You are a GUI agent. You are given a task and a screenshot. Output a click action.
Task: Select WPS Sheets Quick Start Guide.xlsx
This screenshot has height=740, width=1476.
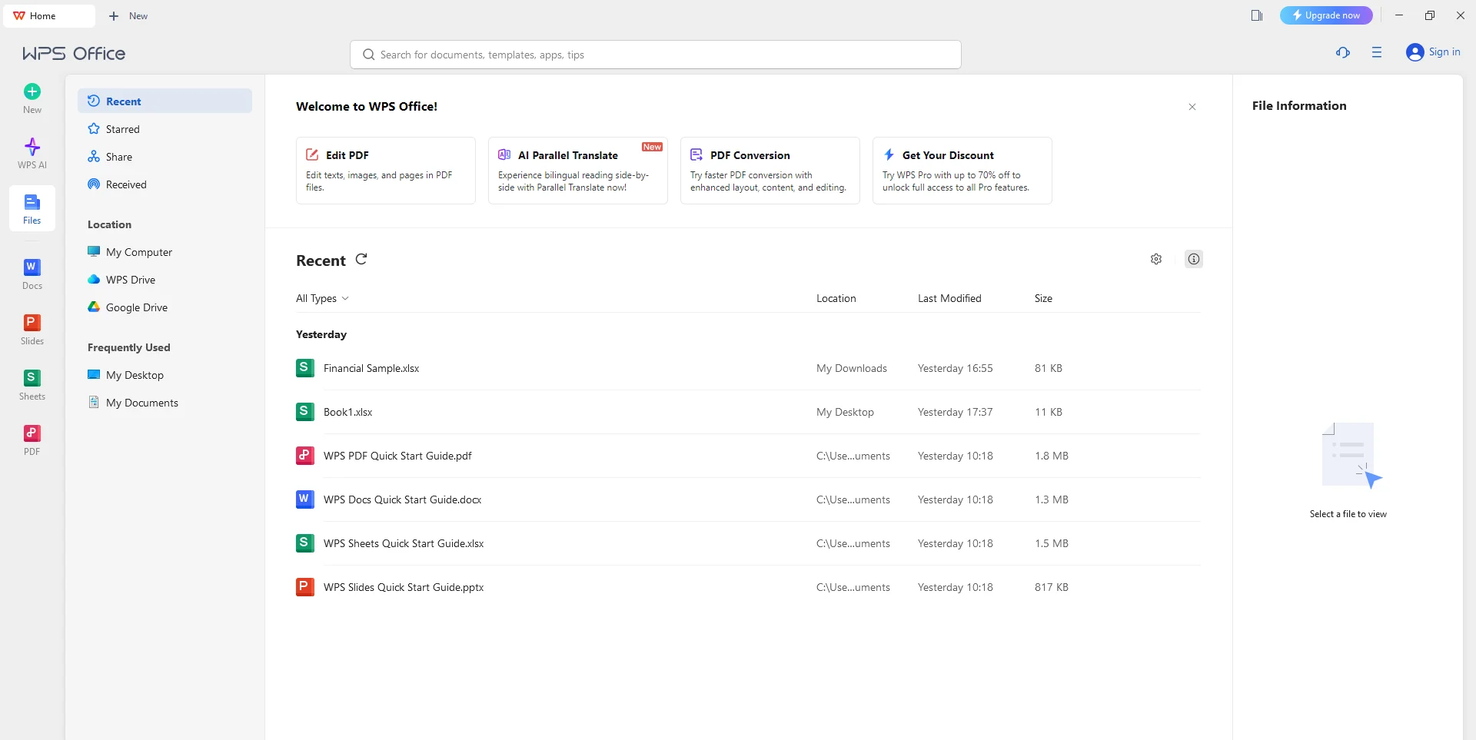point(404,543)
